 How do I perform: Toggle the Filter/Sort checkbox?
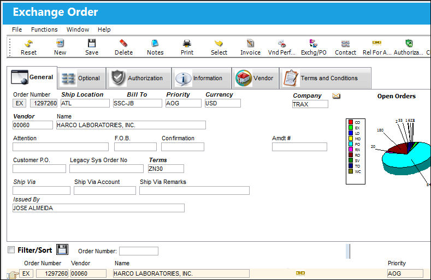click(11, 250)
